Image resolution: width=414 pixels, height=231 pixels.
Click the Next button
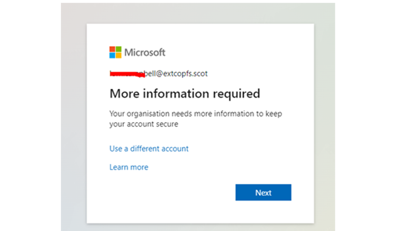[263, 192]
